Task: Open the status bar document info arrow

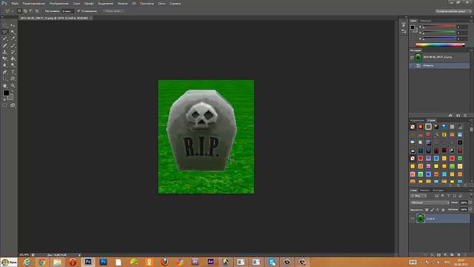Action: tap(79, 255)
